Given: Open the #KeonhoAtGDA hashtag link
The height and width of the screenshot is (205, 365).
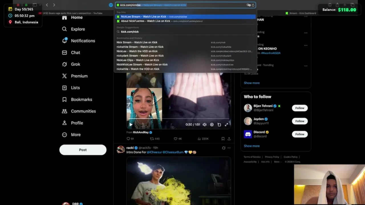Looking at the screenshot, I should pos(271,53).
